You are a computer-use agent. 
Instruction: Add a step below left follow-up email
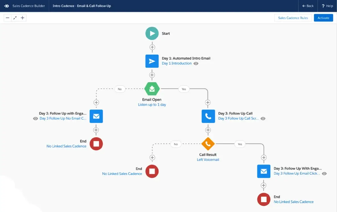[96, 130]
